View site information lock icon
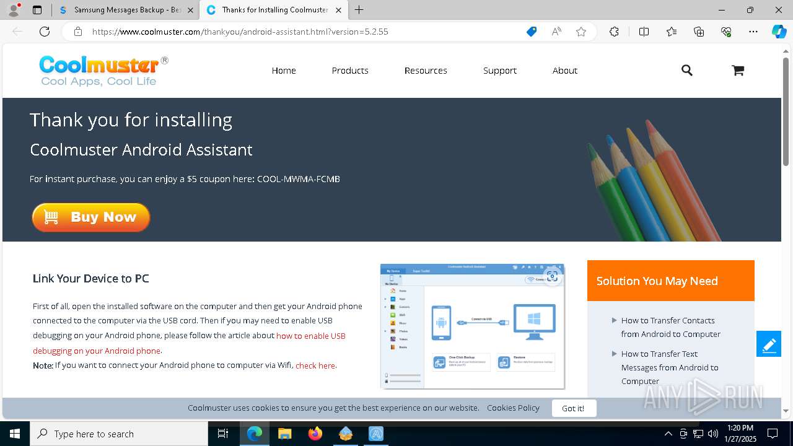 (x=78, y=32)
